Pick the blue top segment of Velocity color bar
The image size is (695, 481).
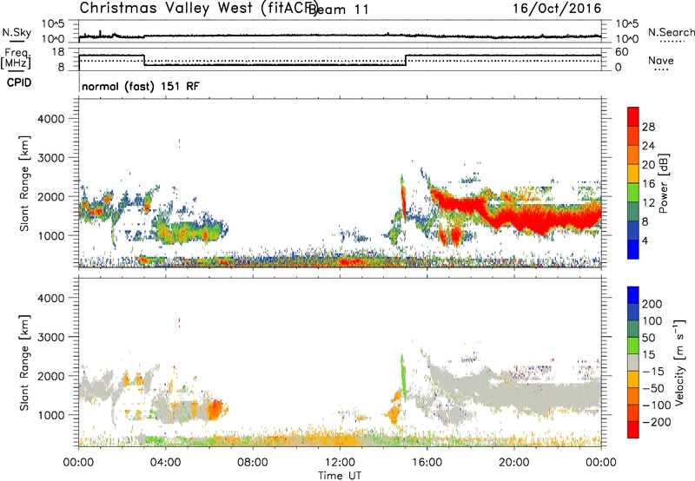633,295
